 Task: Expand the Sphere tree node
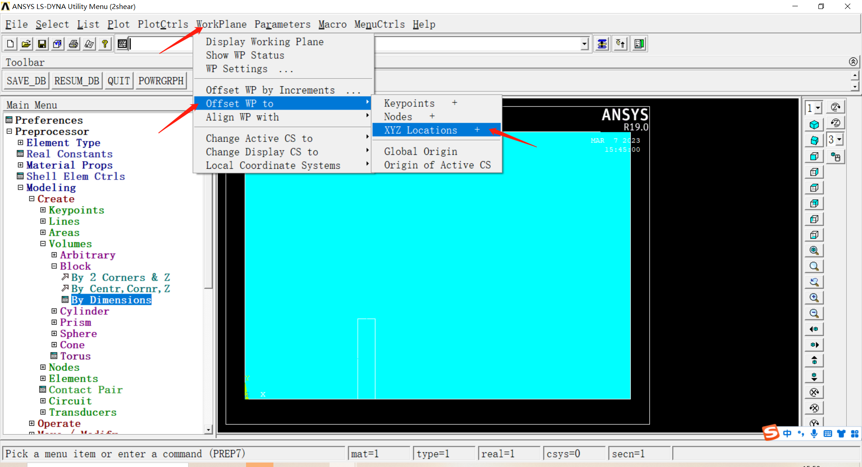(x=54, y=333)
